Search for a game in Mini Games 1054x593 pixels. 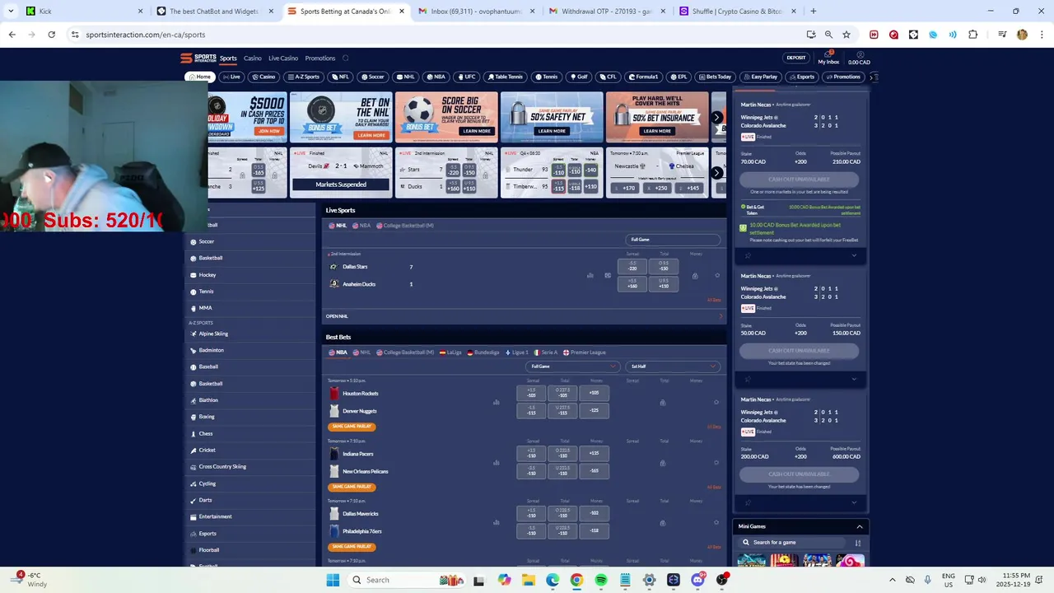(x=791, y=542)
